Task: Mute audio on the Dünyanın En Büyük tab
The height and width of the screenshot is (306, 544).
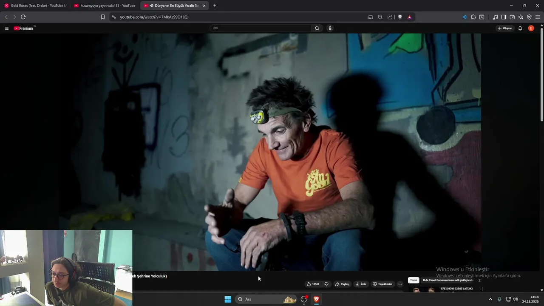Action: [x=151, y=6]
